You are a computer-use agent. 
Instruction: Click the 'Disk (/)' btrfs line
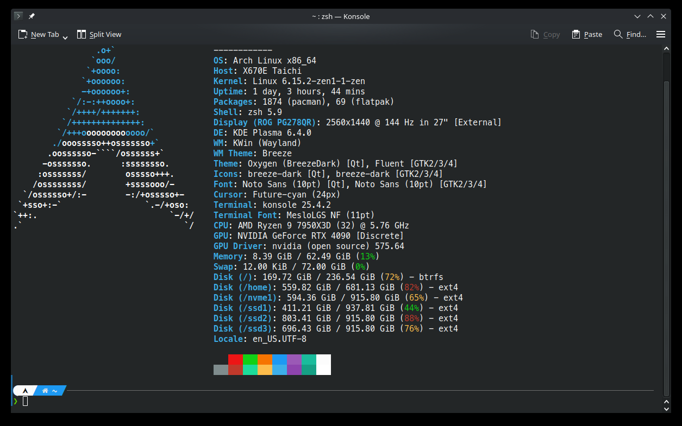328,277
